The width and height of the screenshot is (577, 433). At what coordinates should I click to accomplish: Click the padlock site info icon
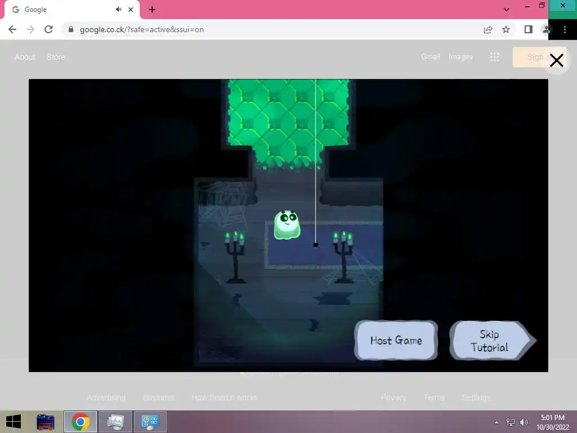[x=71, y=29]
